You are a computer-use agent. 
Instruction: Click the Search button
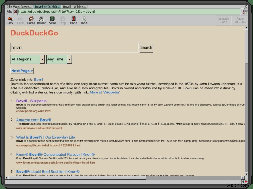click(146, 47)
